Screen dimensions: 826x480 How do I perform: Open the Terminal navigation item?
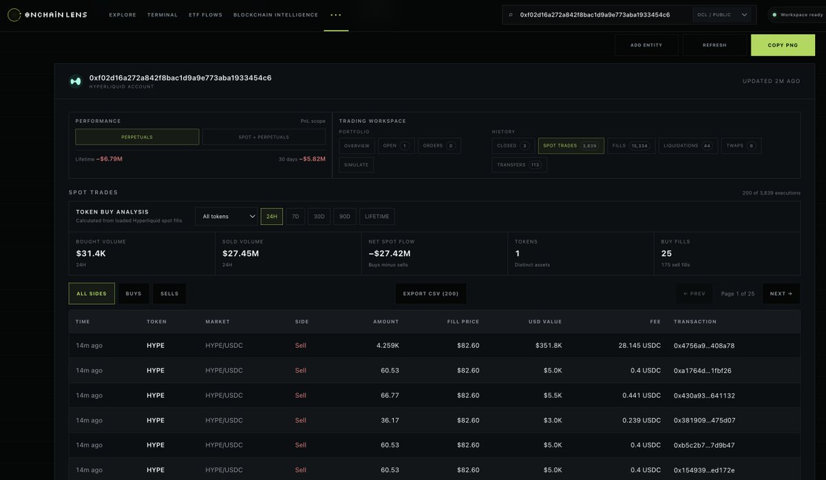click(x=162, y=14)
